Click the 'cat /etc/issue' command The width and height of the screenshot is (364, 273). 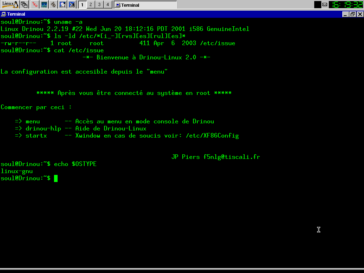[x=79, y=50]
